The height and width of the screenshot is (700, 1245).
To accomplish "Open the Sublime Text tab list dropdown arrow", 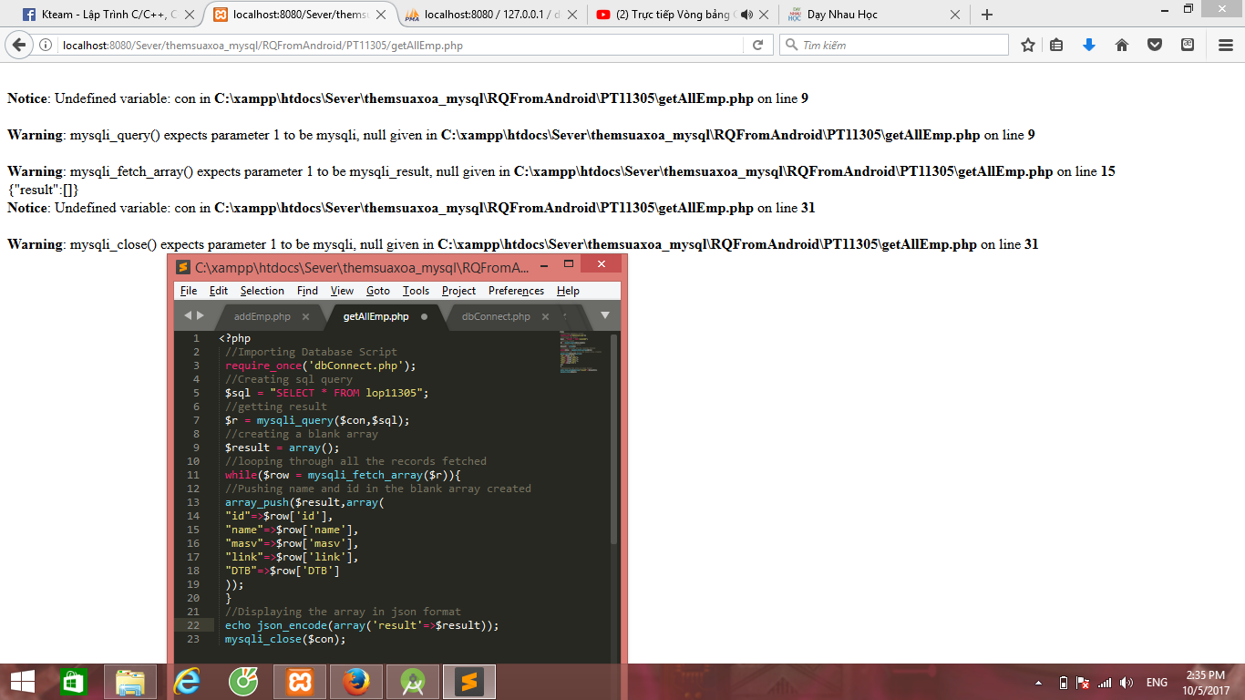I will pyautogui.click(x=604, y=316).
